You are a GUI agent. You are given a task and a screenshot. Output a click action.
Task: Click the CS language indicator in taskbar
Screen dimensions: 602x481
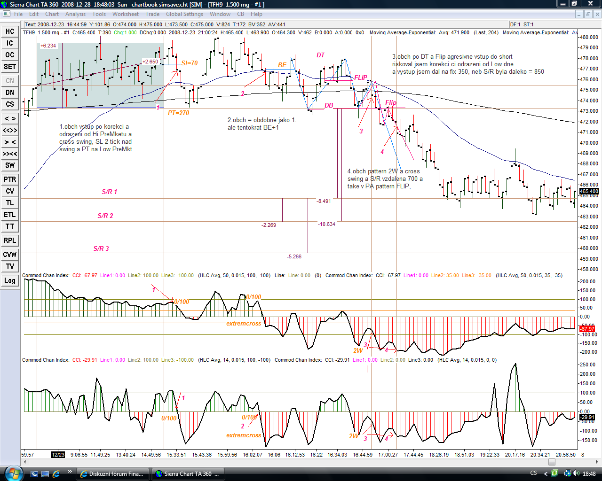533,473
